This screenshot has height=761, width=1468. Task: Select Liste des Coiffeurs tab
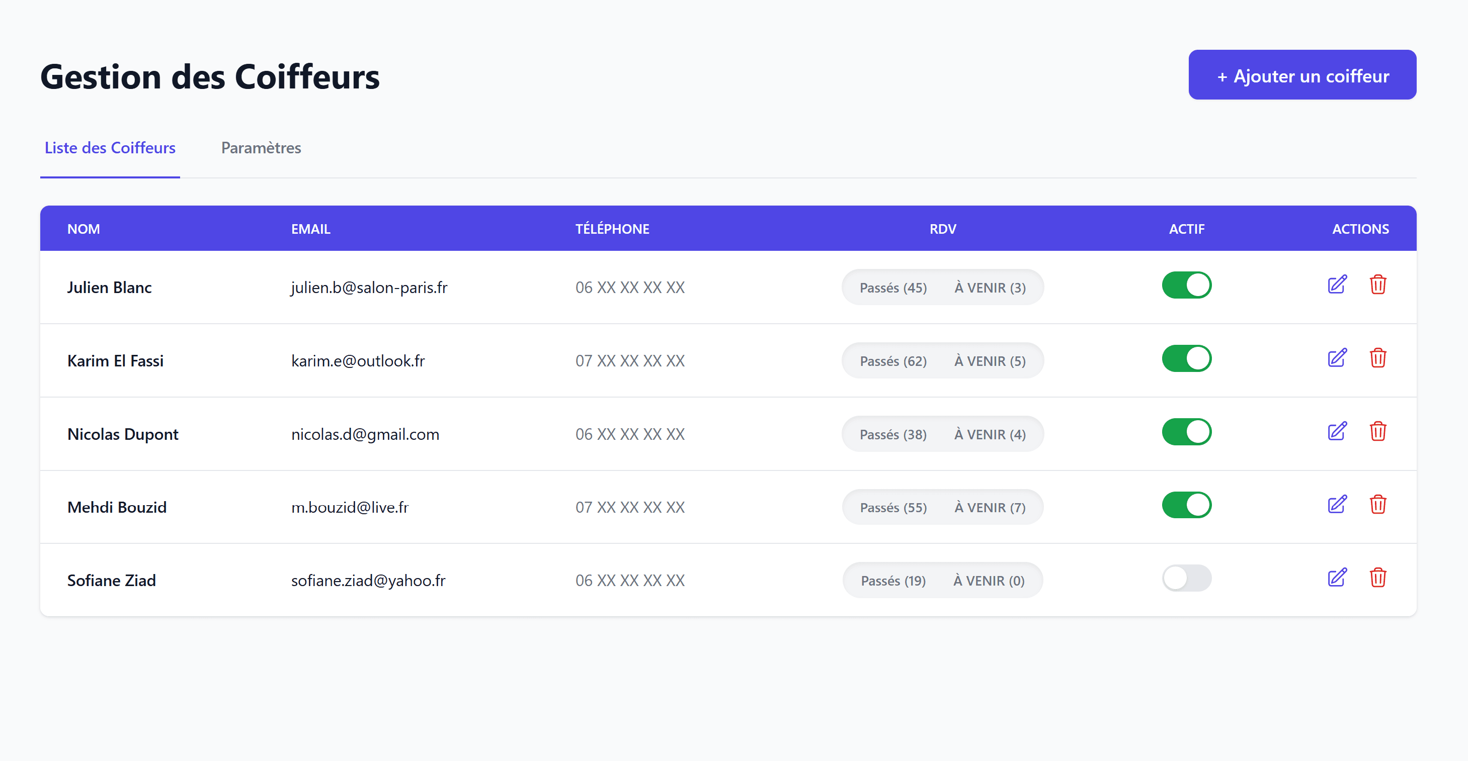(110, 148)
